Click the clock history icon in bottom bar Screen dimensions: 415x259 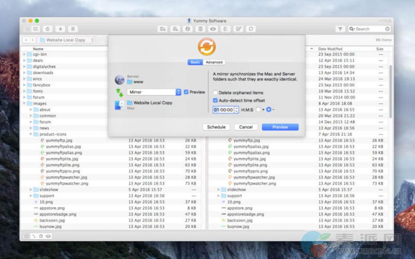[x=41, y=236]
